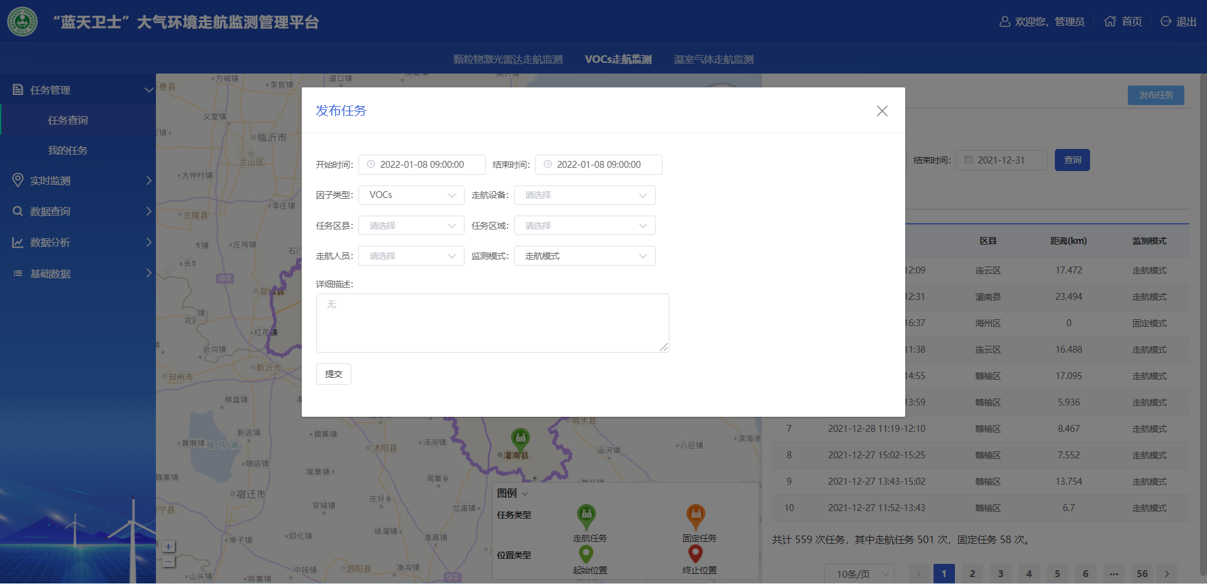Select the 走航人员 dropdown
Screen dimensions: 1207x584
click(411, 256)
